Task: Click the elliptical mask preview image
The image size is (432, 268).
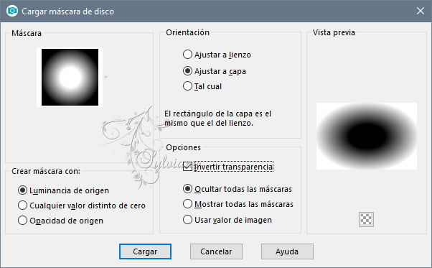Action: tap(367, 137)
